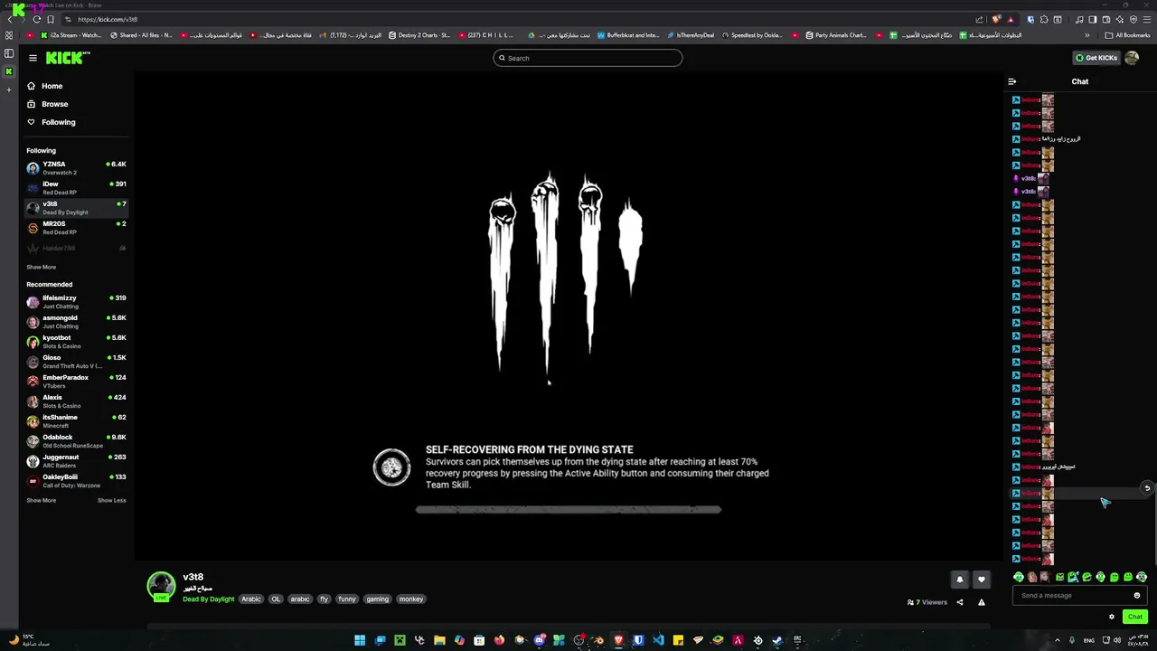The height and width of the screenshot is (651, 1157).
Task: Insert the first green Kick emote
Action: coord(1019,577)
